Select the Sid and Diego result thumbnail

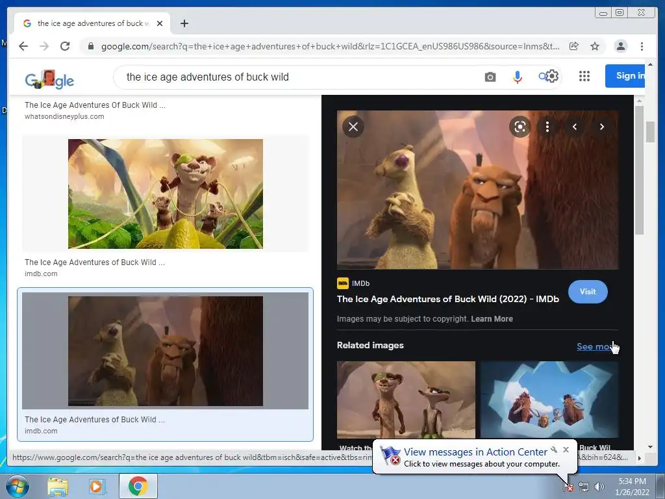click(x=166, y=350)
